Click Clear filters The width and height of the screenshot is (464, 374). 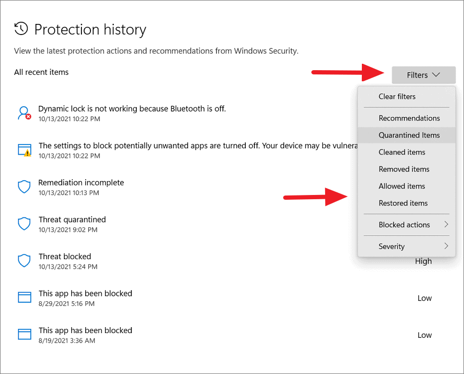(396, 96)
